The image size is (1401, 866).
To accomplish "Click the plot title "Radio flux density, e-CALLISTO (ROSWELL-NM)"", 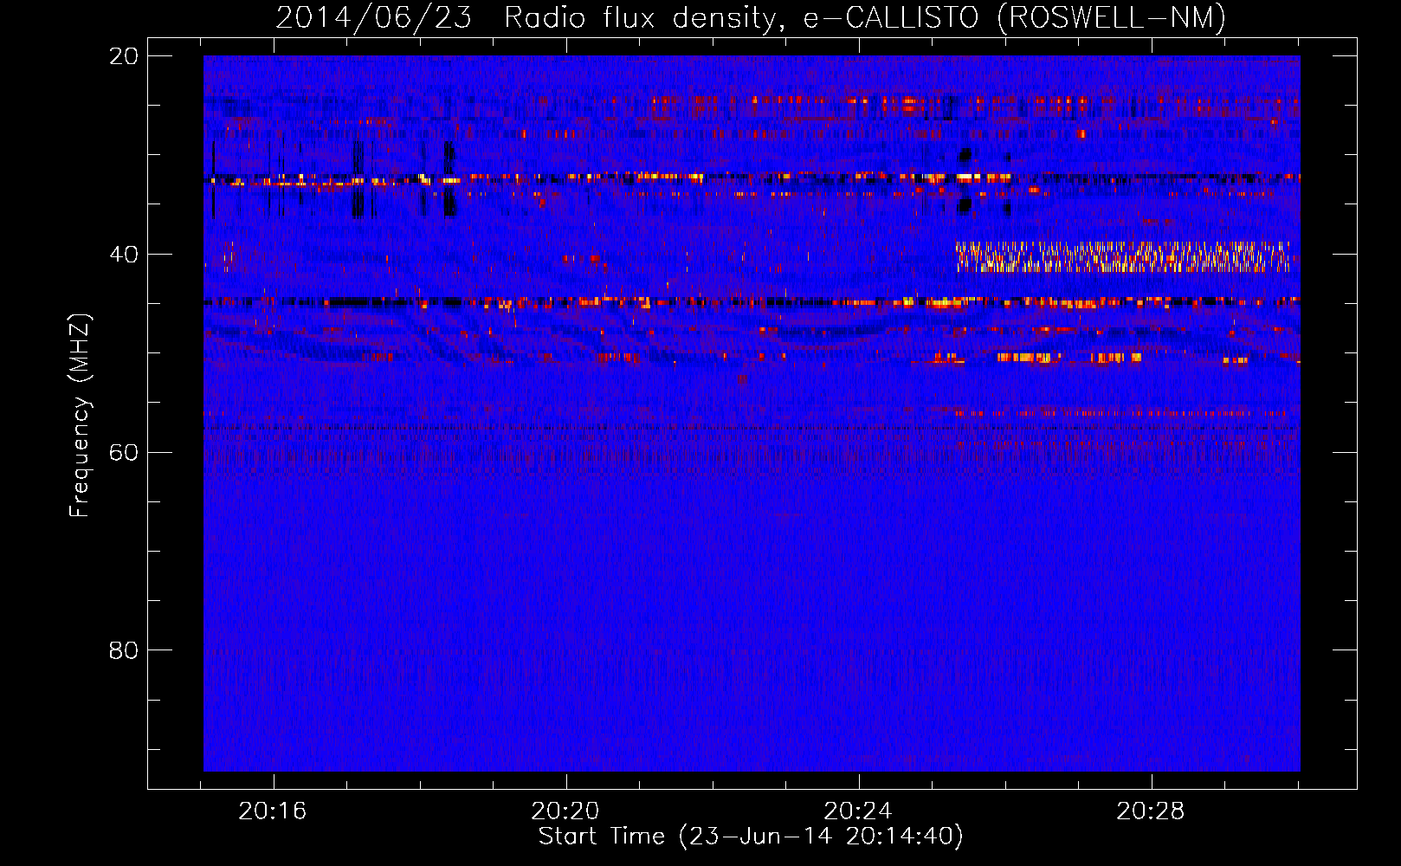I will point(864,17).
